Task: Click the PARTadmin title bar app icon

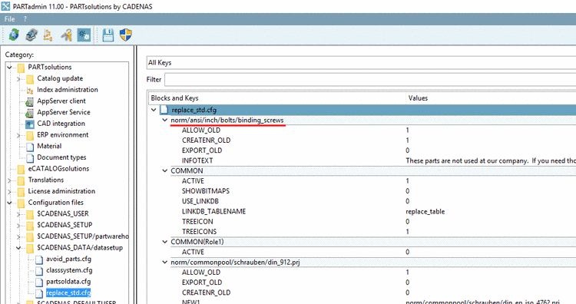Action: [x=5, y=6]
